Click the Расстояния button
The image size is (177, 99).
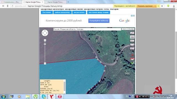47,12
